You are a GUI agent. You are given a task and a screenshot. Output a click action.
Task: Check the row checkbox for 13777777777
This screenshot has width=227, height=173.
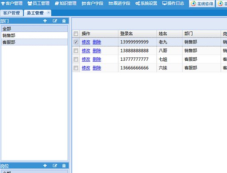(x=76, y=59)
